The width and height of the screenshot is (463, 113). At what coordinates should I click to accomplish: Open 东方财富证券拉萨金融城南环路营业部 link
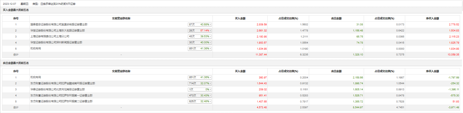[x=63, y=83]
